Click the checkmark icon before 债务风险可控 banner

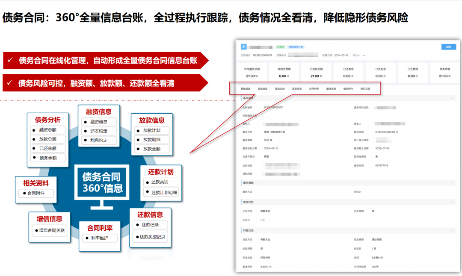click(x=9, y=83)
